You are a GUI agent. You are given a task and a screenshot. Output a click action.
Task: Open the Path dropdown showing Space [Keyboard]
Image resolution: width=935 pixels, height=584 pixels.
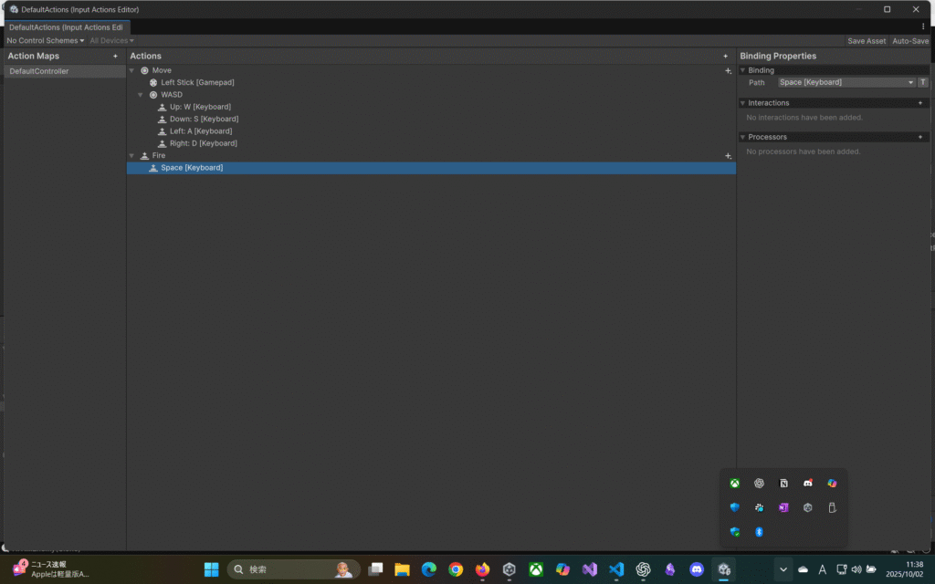[846, 82]
